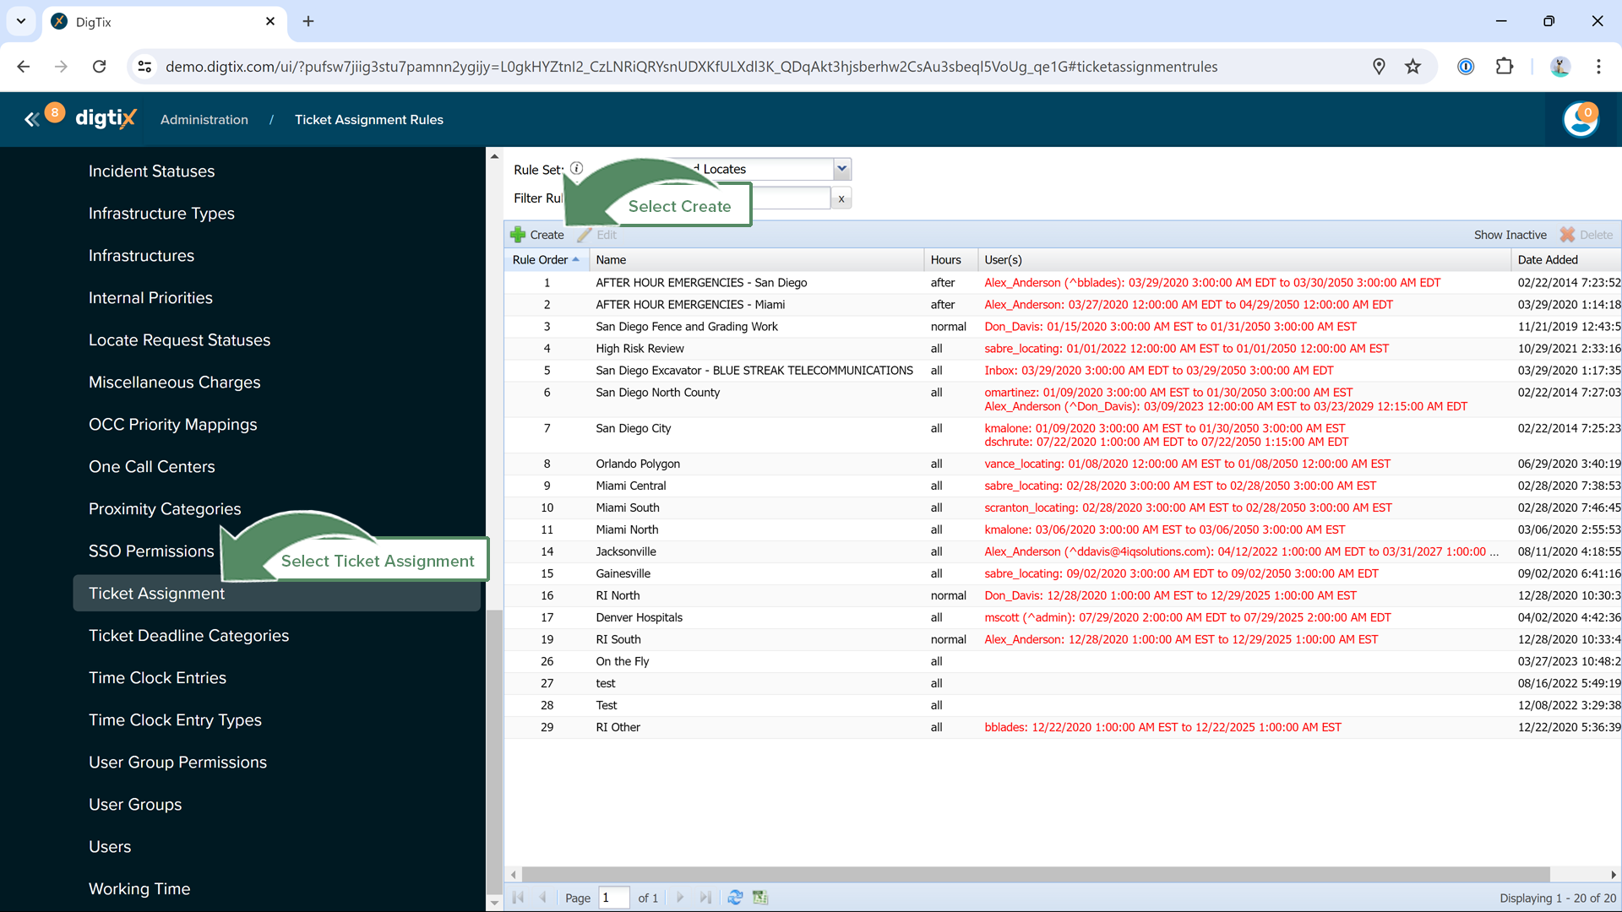Open Ticket Deadline Categories menu item

tap(188, 636)
